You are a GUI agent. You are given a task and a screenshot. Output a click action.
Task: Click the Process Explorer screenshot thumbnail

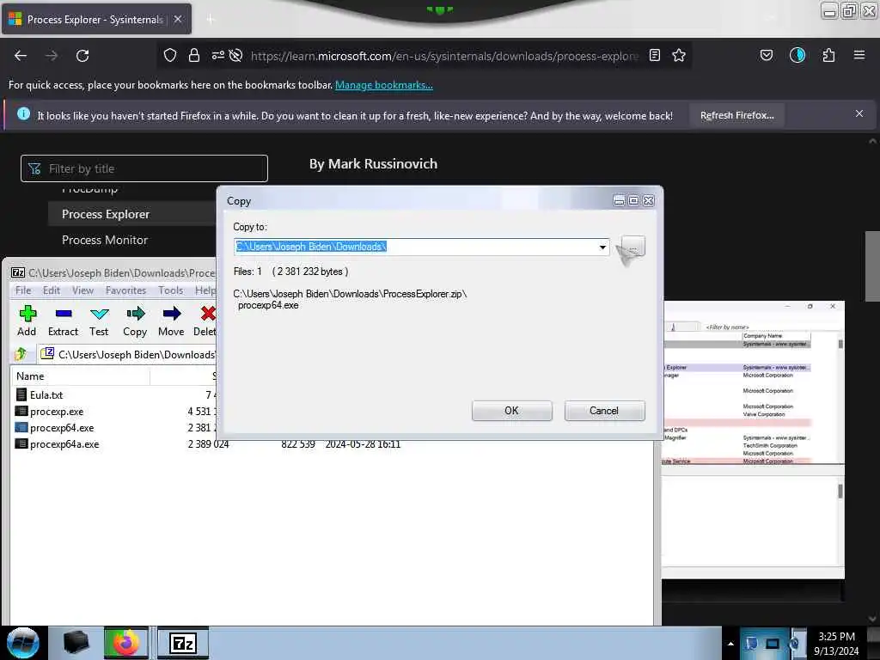(754, 439)
